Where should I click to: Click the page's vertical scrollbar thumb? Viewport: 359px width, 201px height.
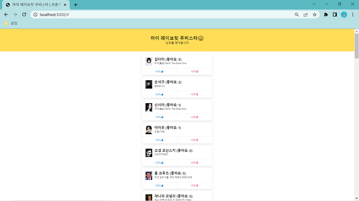(357, 46)
